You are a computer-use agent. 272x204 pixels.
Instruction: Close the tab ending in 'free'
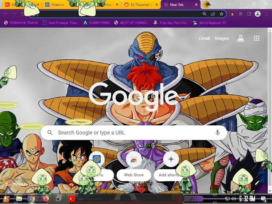coord(117,5)
